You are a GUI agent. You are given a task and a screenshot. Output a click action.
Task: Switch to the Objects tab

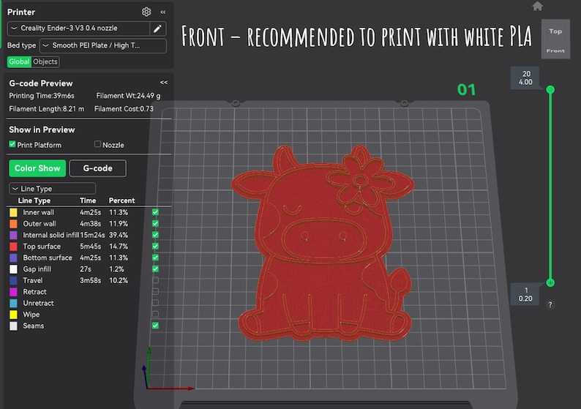point(45,62)
